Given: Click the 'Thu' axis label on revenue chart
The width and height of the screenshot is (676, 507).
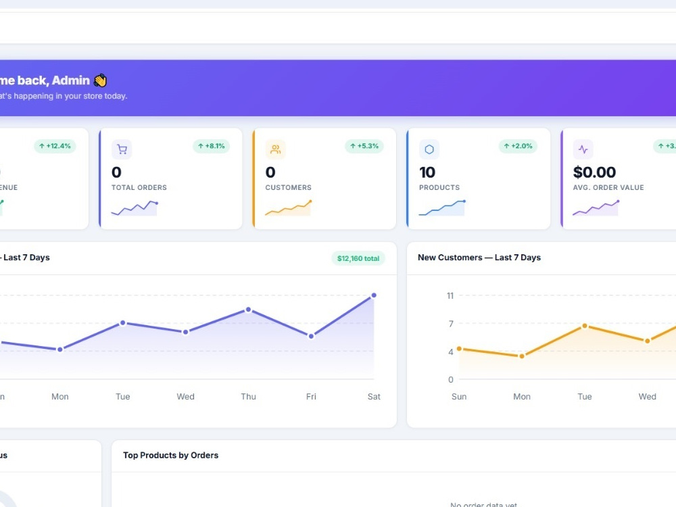Looking at the screenshot, I should click(248, 397).
